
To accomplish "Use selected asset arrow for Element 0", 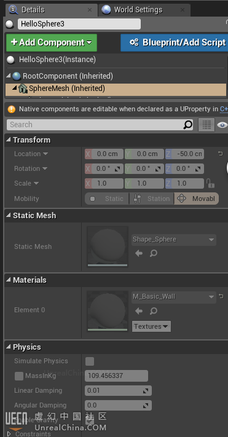I will coord(139,311).
